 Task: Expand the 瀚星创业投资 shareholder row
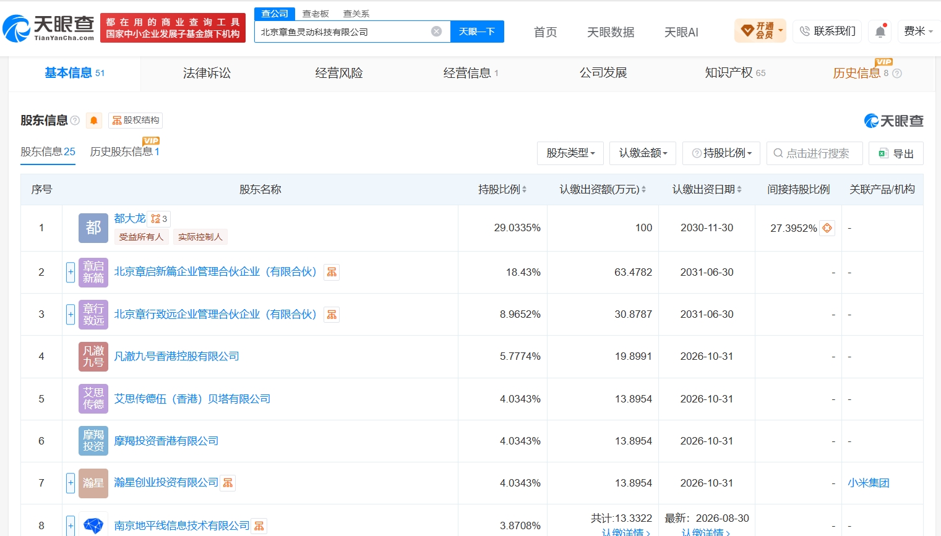point(71,483)
